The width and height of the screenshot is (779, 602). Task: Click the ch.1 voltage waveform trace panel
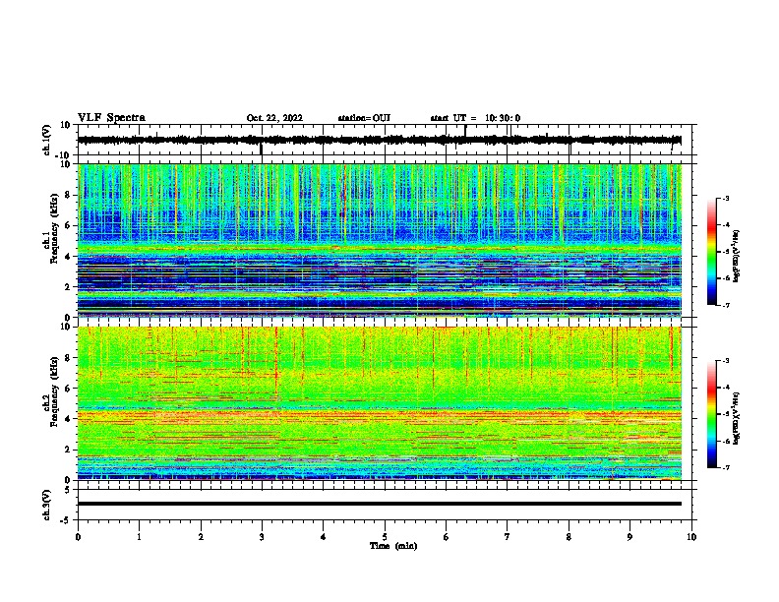coord(385,140)
